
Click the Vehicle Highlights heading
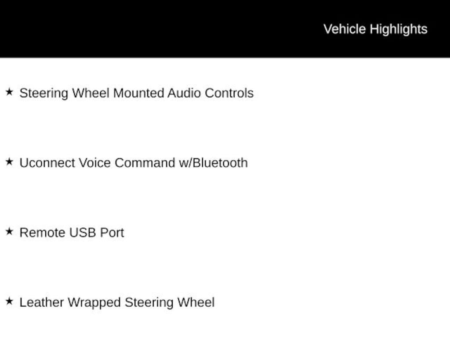pyautogui.click(x=375, y=29)
